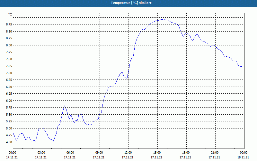Select the 17.11.21 date beneath 12:00

point(128,157)
